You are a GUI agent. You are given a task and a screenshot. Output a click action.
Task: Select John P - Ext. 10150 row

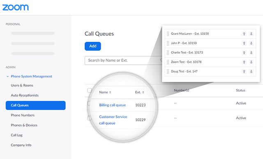210,43
